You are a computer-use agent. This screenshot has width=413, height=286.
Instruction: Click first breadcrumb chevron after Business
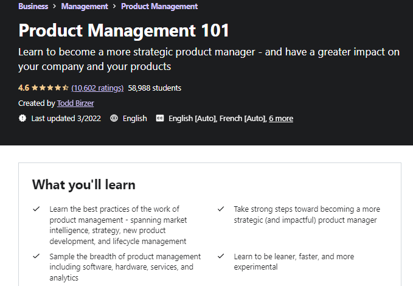(55, 7)
